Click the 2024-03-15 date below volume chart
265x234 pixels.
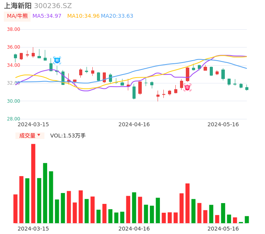pos(33,229)
